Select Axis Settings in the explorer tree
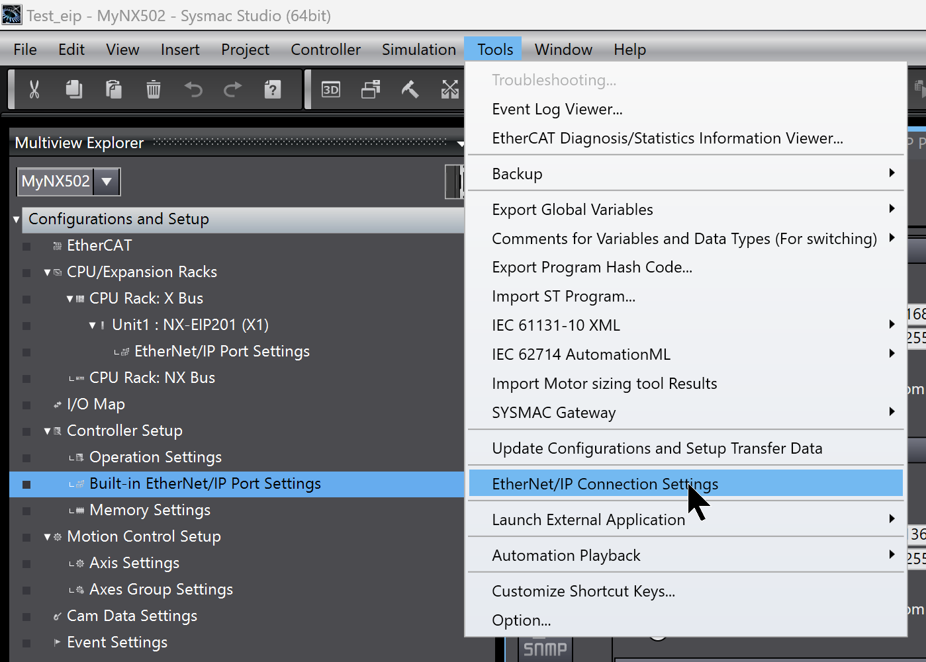Viewport: 926px width, 662px height. click(x=134, y=563)
